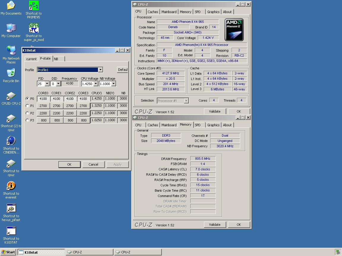Open the Mainboard tab in top CPU-Z
Viewport: 342px width, 256px height.
pos(169,12)
